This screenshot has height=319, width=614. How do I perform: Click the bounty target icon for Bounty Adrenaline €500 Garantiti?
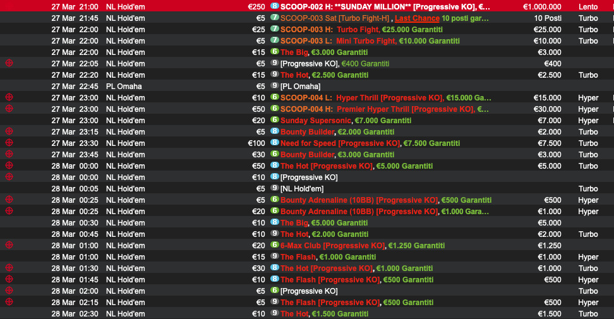[x=9, y=199]
